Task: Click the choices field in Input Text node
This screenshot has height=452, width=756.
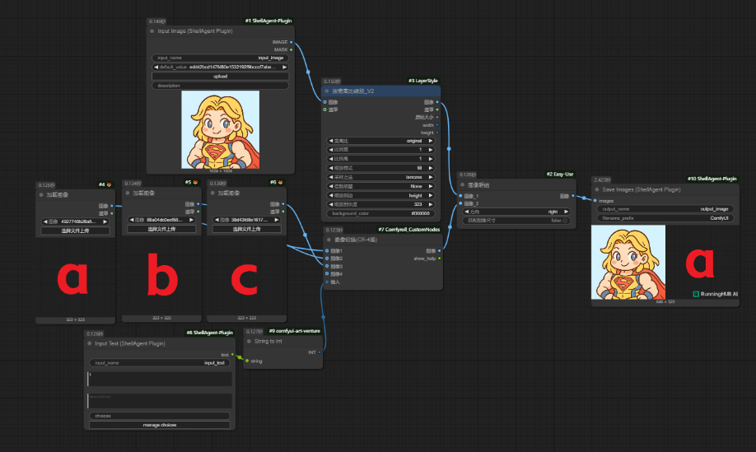Action: pos(160,416)
